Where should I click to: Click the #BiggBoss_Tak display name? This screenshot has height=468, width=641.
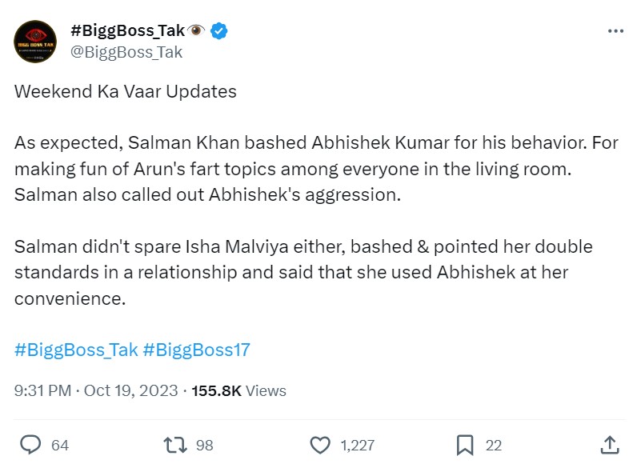[x=128, y=31]
